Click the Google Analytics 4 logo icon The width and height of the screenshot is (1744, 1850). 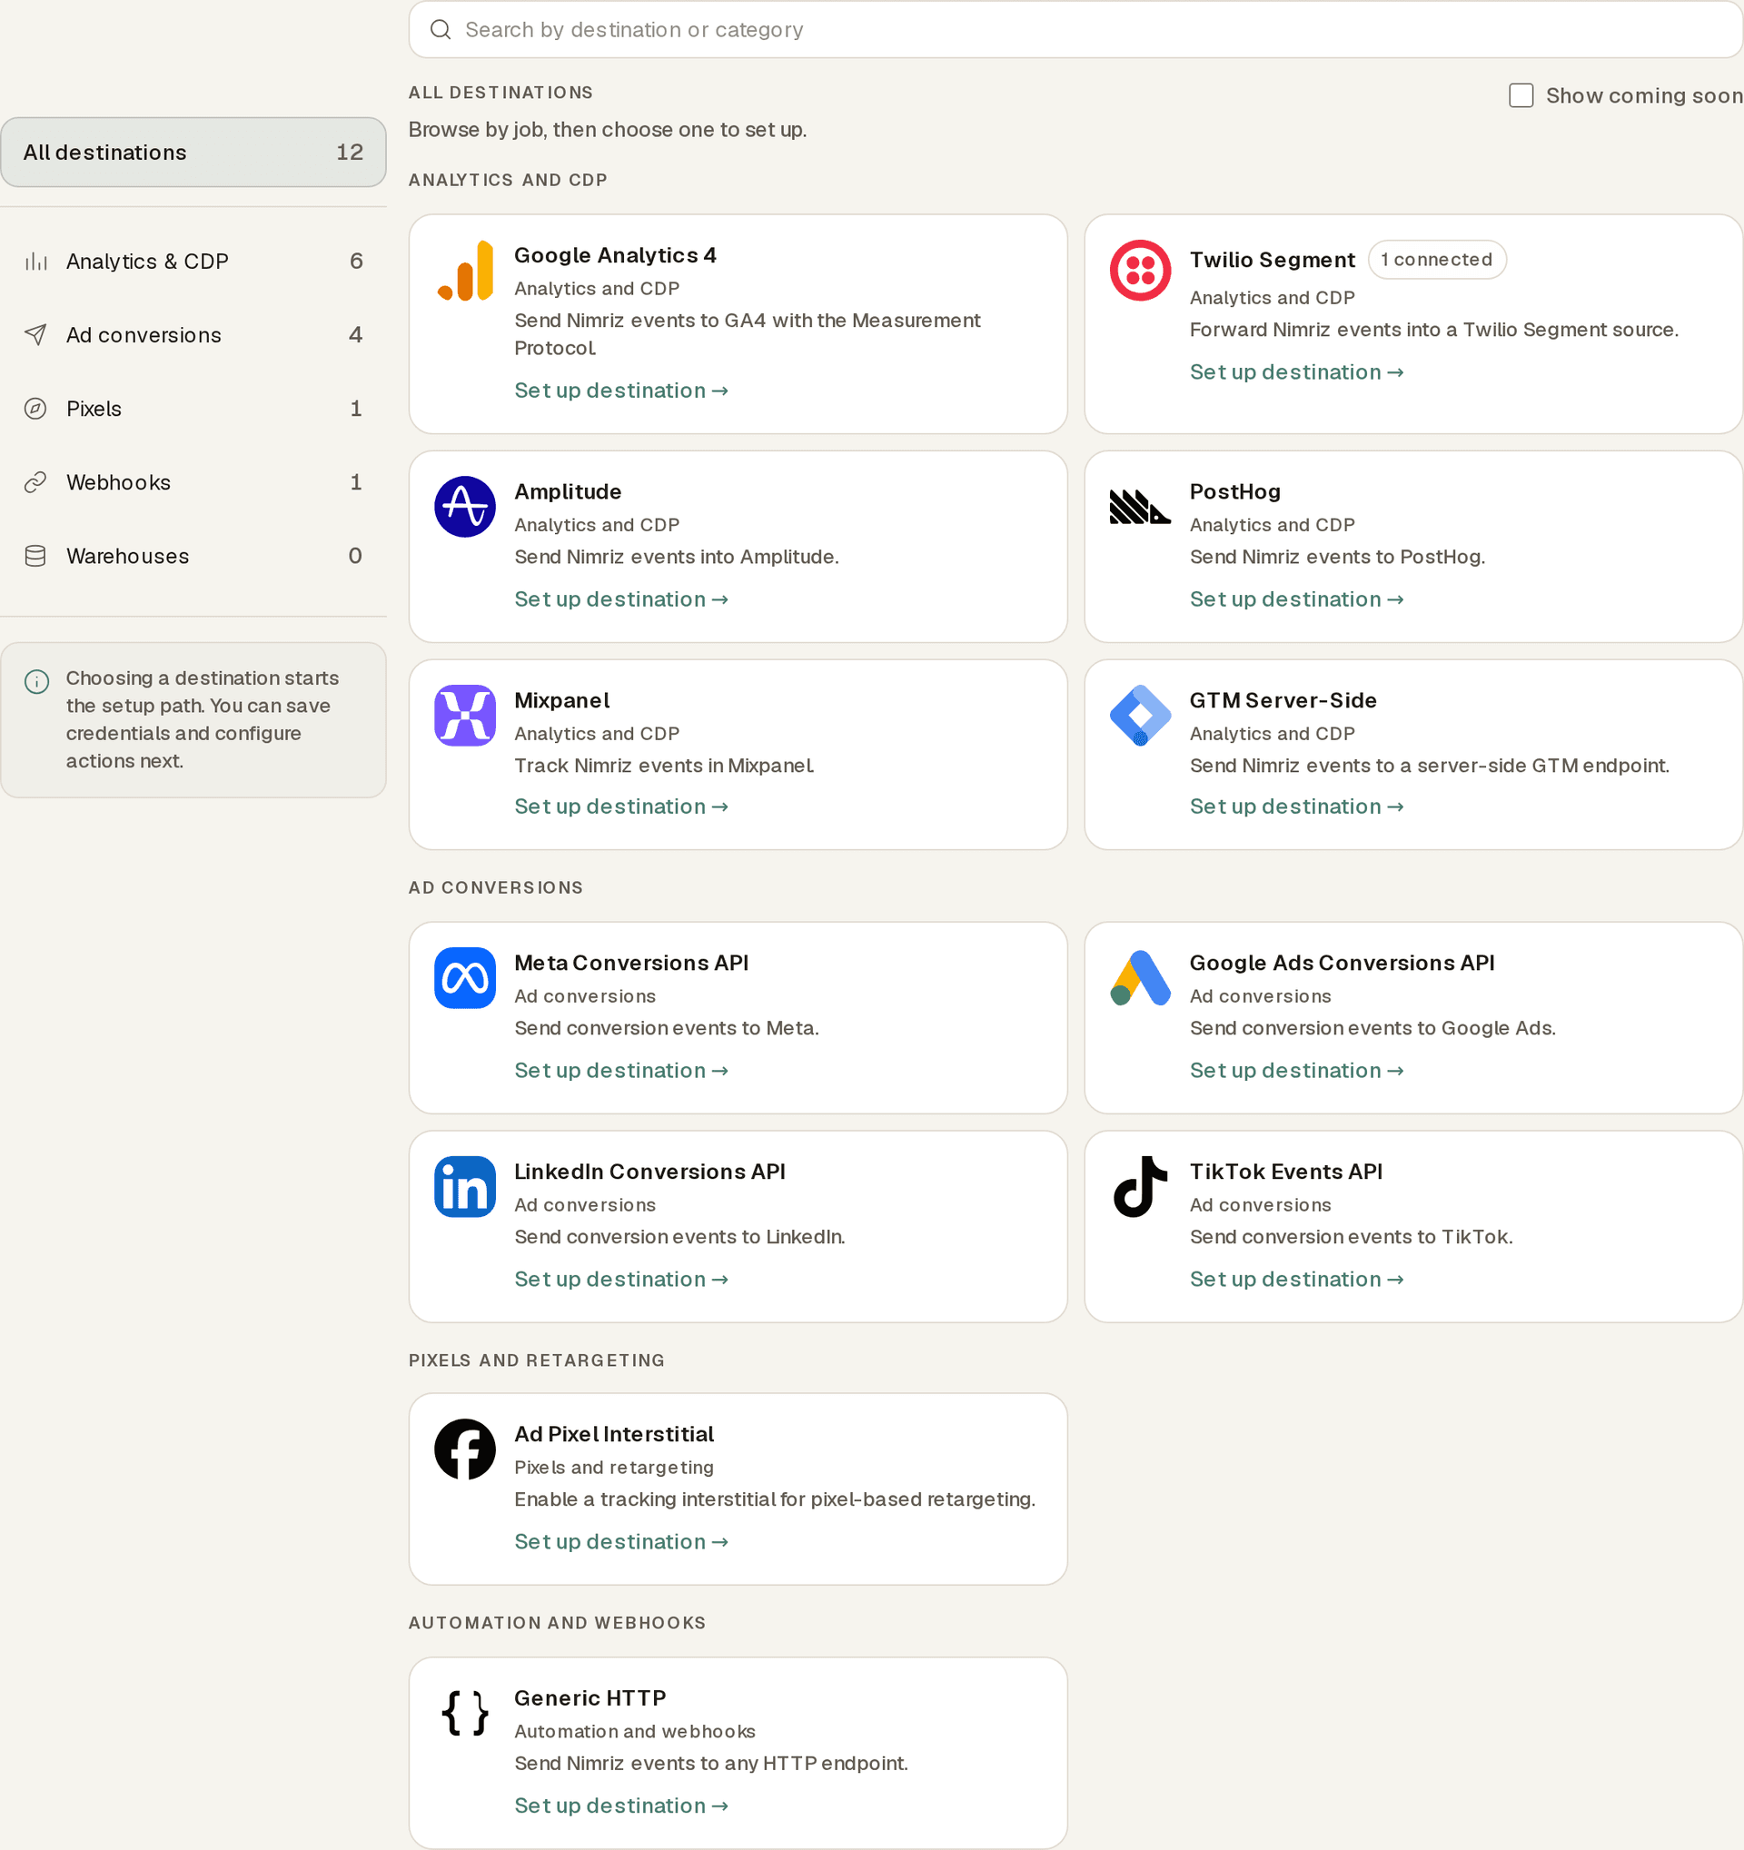(x=464, y=270)
